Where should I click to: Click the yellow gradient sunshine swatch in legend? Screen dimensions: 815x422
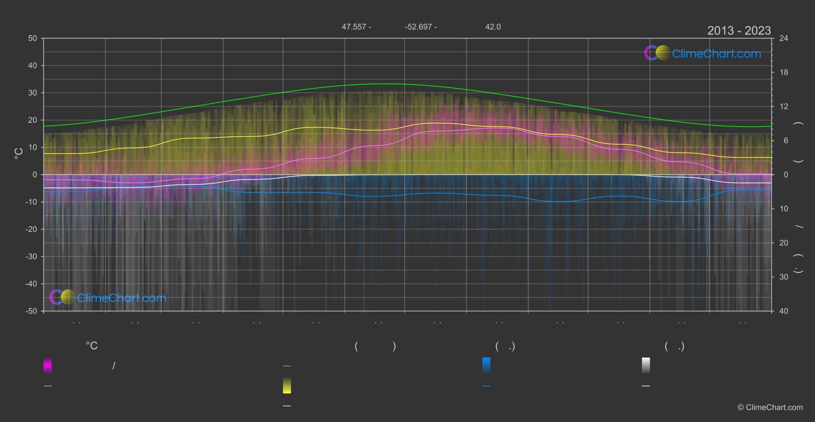coord(287,386)
